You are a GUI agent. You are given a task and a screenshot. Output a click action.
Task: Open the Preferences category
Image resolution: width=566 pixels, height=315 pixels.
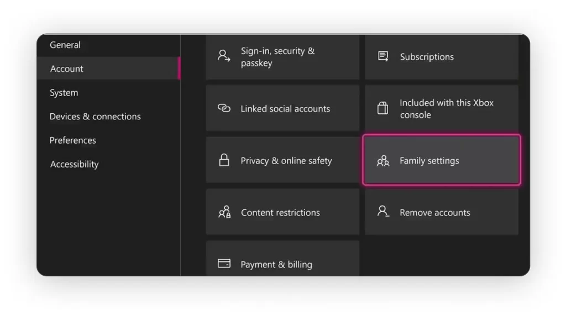click(x=73, y=140)
